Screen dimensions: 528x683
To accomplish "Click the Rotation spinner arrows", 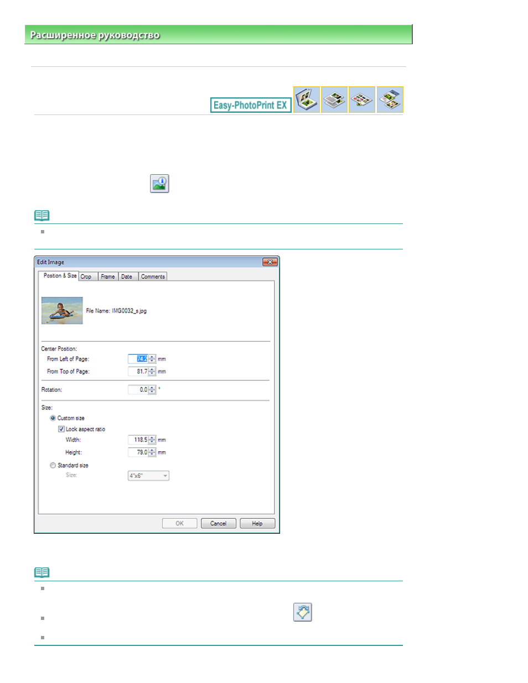I will tap(152, 390).
